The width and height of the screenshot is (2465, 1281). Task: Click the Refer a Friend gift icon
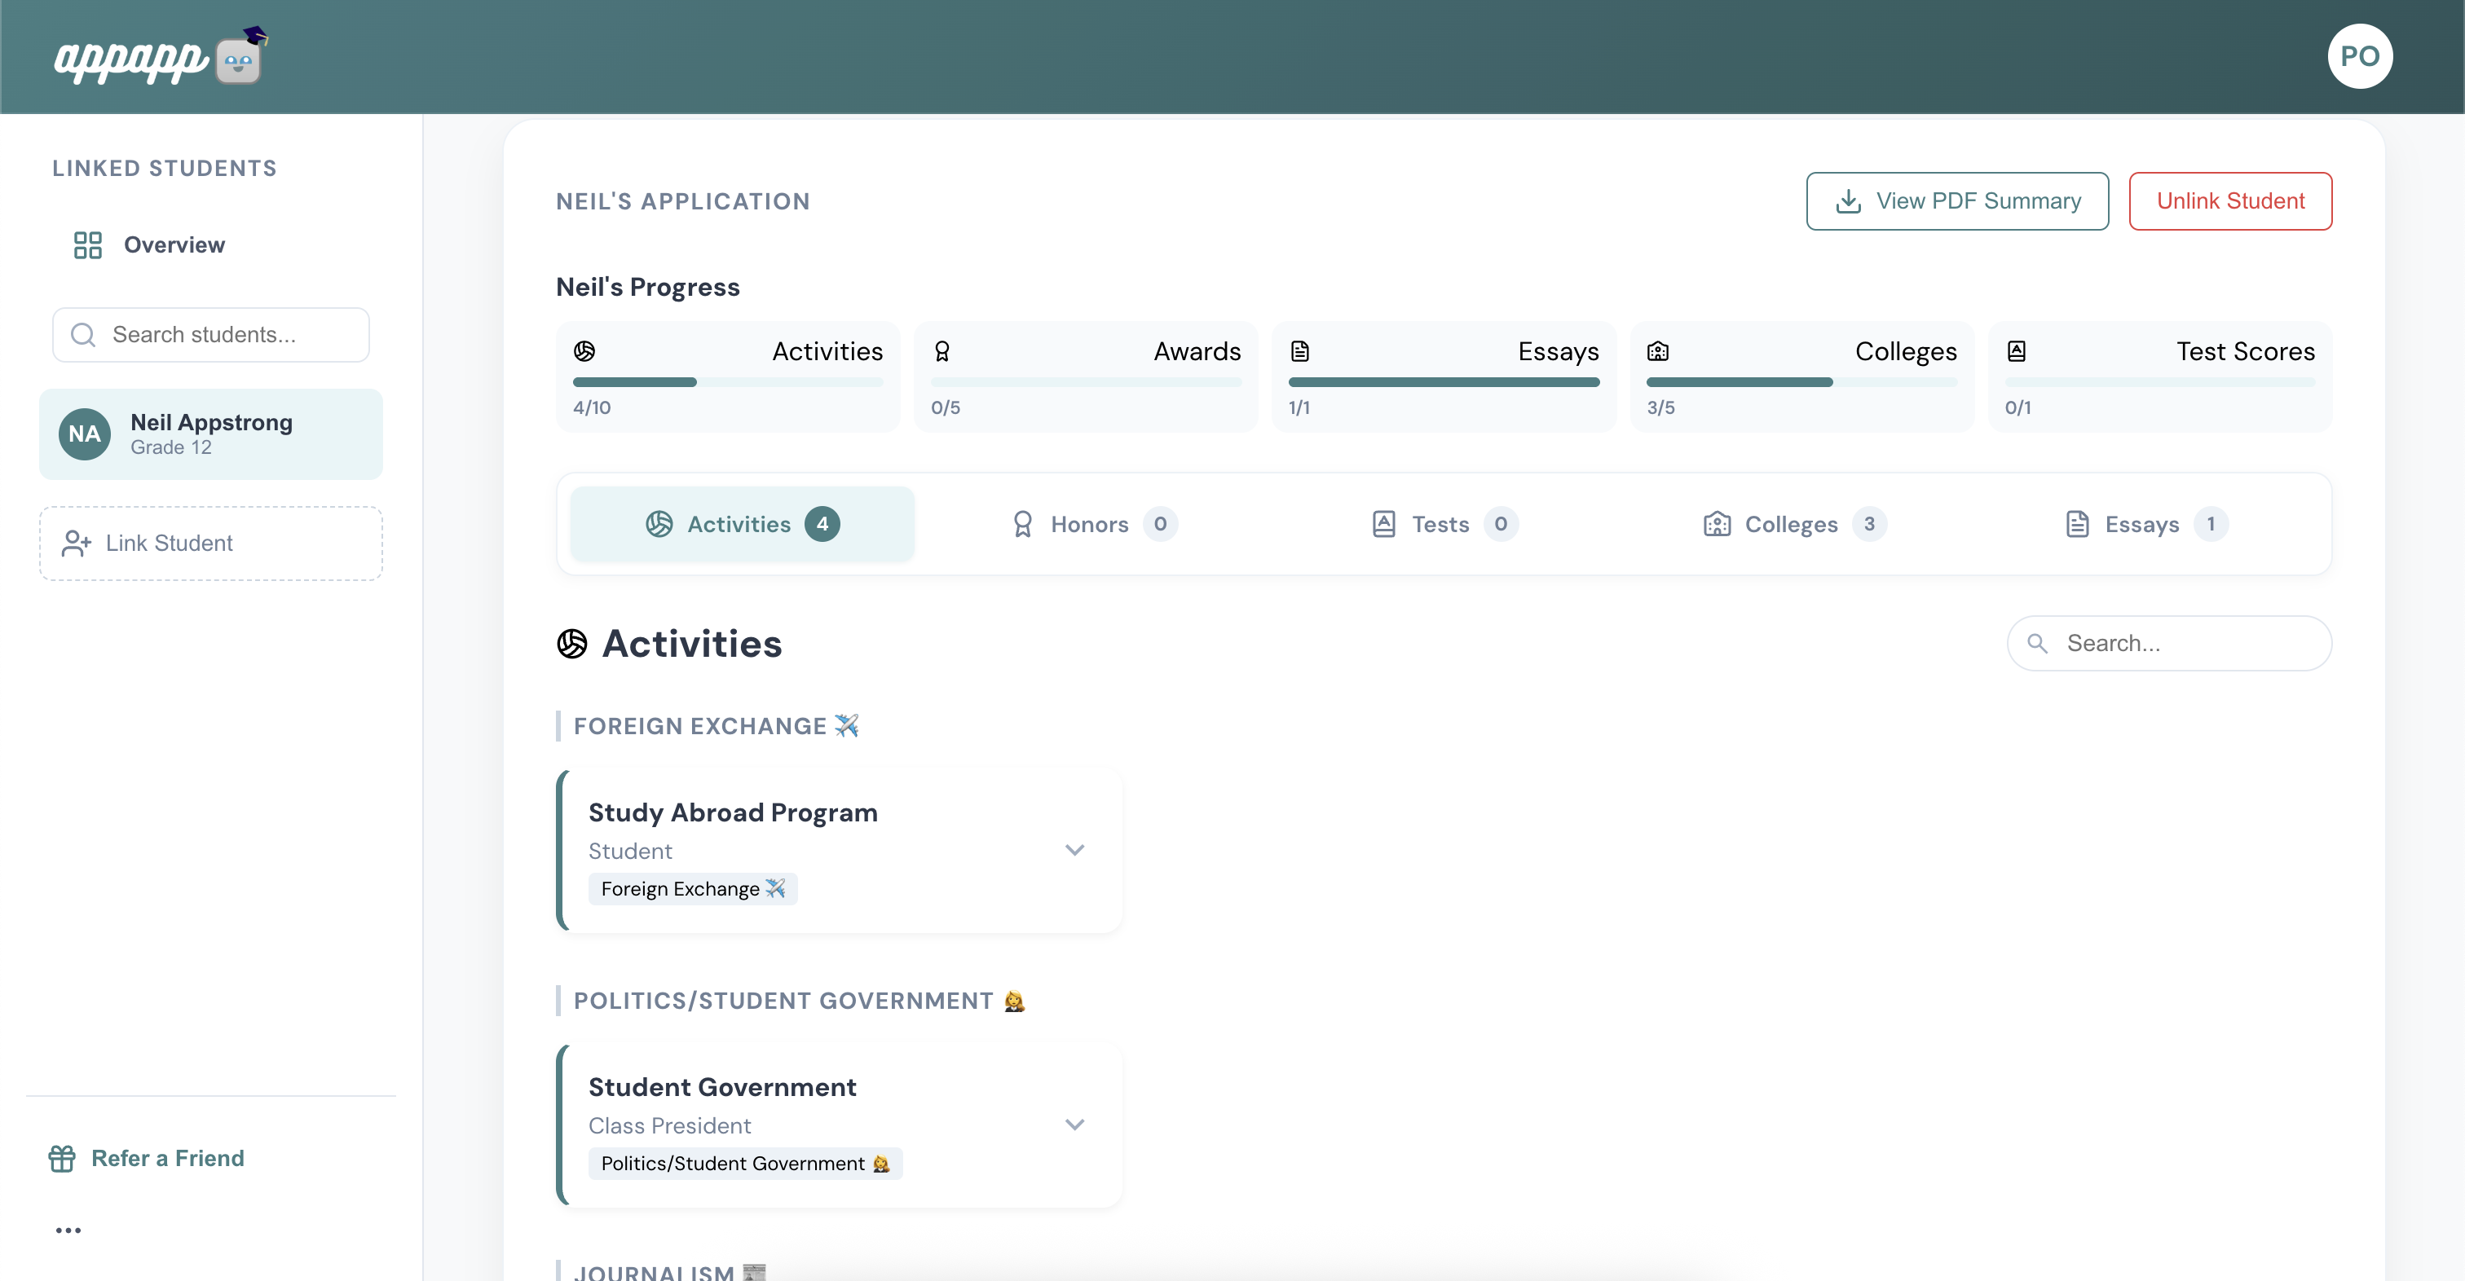62,1159
